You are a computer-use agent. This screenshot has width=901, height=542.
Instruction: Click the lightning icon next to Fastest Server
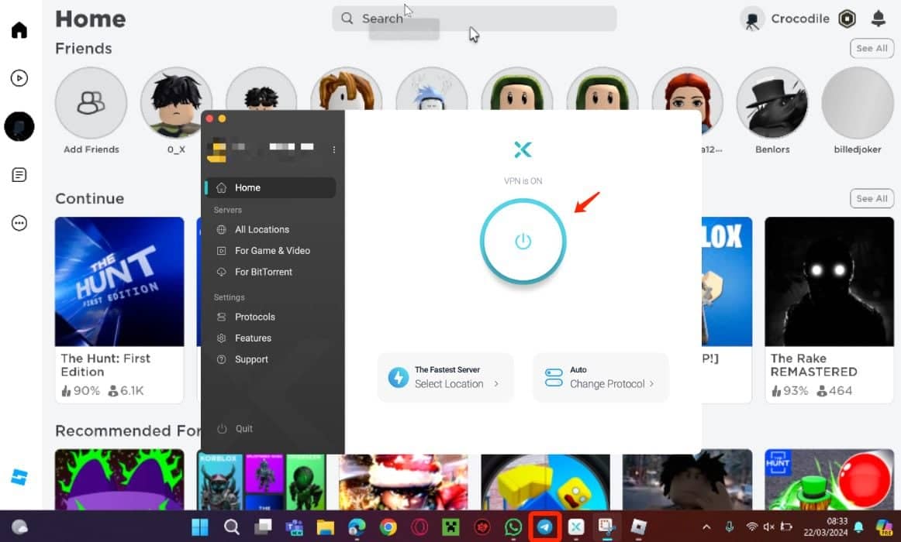pos(398,377)
